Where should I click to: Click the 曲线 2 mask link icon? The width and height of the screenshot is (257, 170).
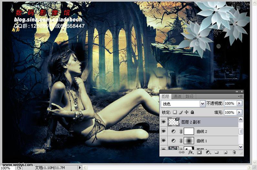[x=181, y=131]
